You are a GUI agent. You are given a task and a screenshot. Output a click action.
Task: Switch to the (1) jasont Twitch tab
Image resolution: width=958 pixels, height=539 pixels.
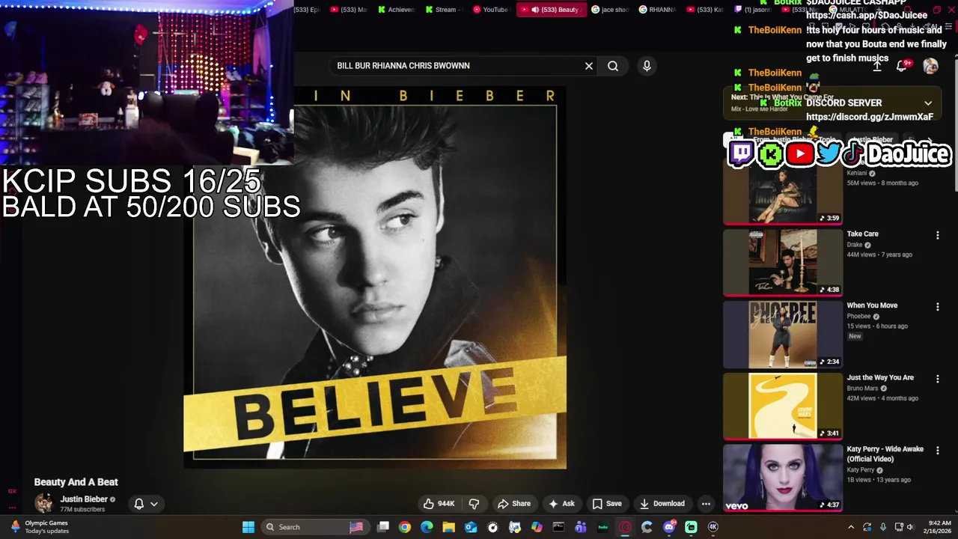click(x=752, y=10)
